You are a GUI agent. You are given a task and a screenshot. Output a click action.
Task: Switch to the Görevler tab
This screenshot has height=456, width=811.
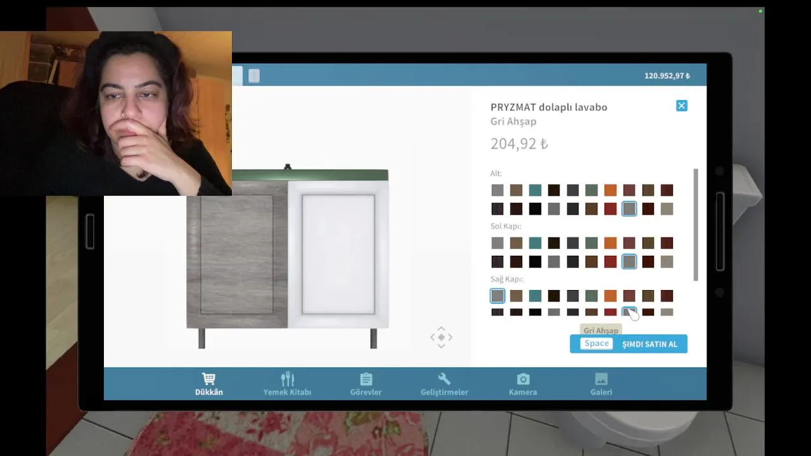[366, 384]
